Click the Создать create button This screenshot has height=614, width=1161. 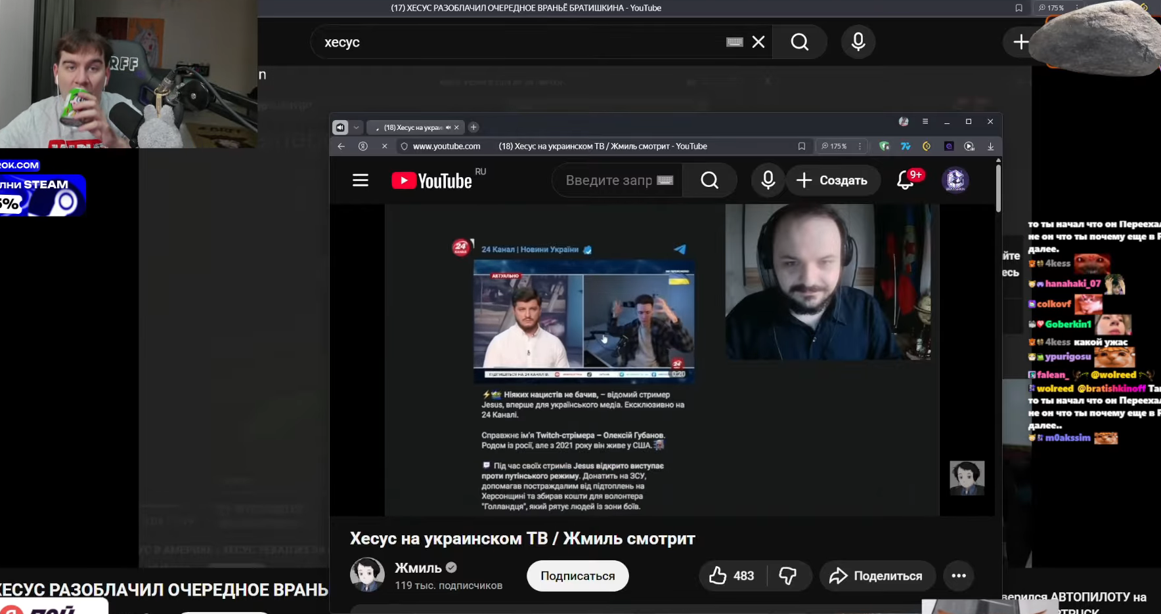(x=832, y=180)
